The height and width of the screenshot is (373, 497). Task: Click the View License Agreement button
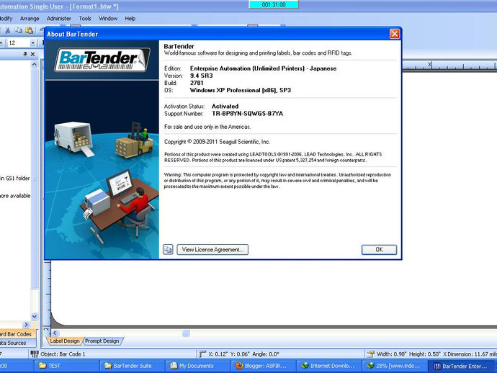click(x=212, y=249)
